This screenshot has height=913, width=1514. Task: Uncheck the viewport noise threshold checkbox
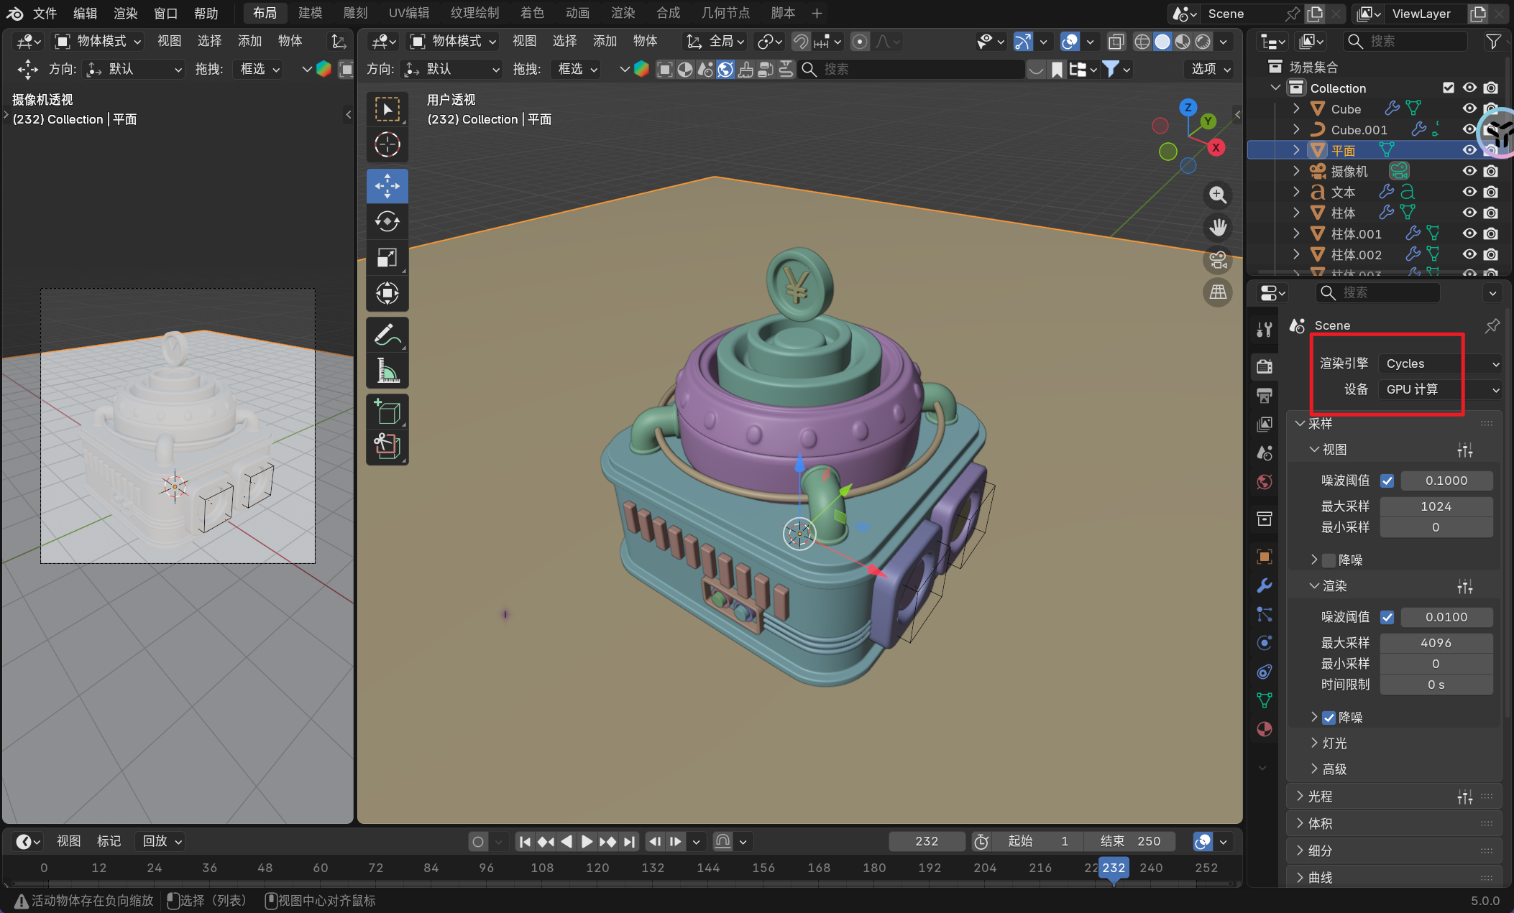1387,481
